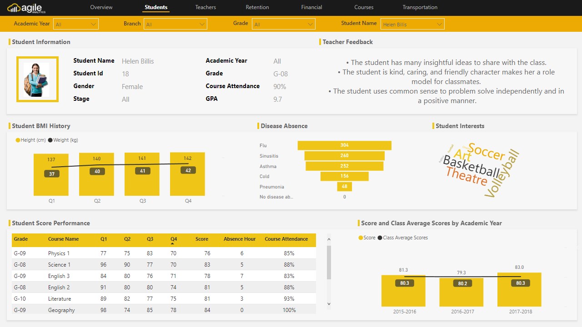The height and width of the screenshot is (327, 582).
Task: Select the English 2 course row
Action: (x=164, y=287)
